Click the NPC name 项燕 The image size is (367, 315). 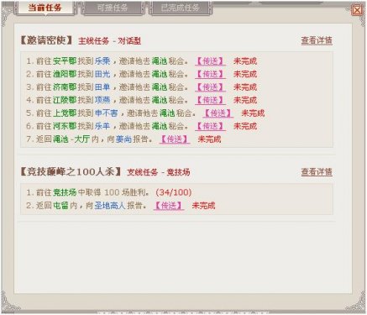(x=102, y=100)
